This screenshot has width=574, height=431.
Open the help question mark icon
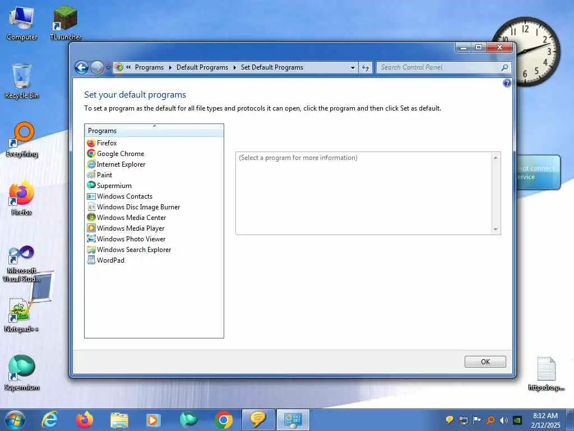[507, 83]
